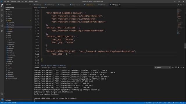Open the Extensions view
Viewport: 186px width, 104px height.
2,26
